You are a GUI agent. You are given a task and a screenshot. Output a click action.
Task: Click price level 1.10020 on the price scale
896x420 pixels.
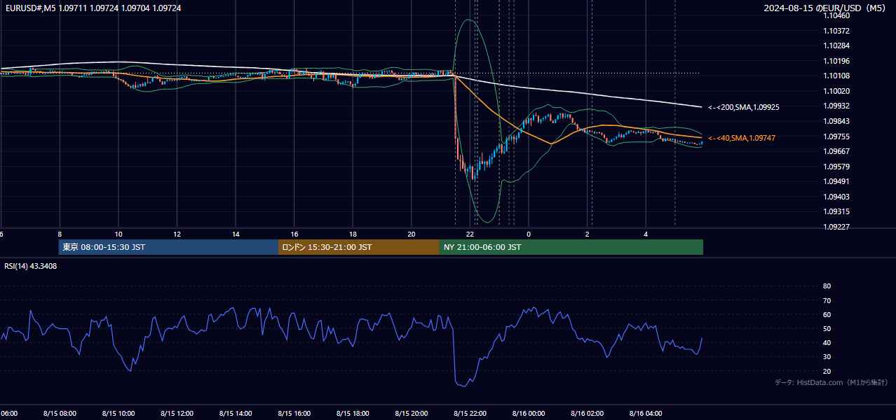[836, 91]
